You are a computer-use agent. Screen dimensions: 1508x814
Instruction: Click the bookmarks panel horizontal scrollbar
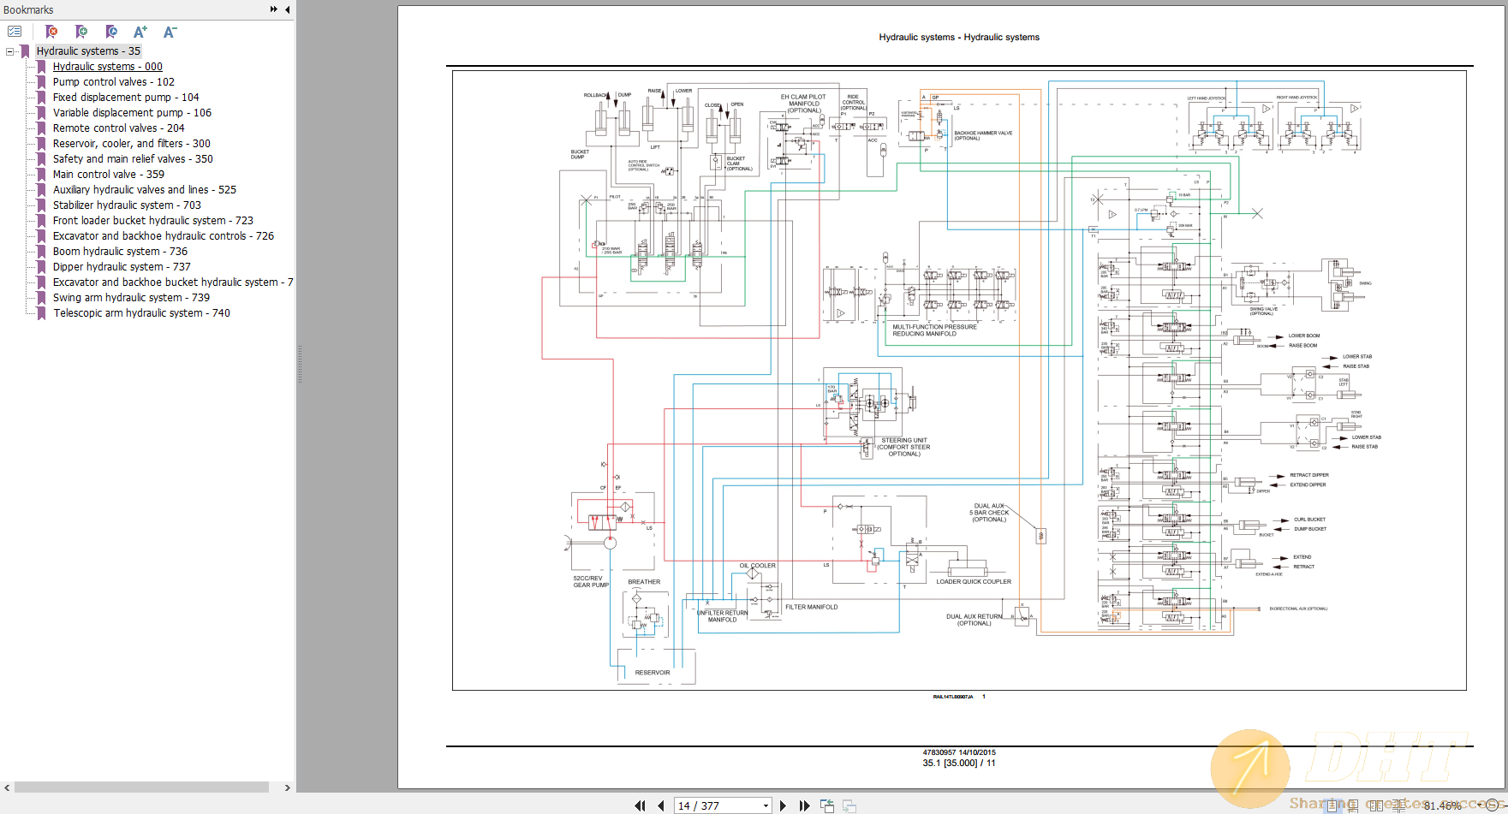tap(141, 786)
